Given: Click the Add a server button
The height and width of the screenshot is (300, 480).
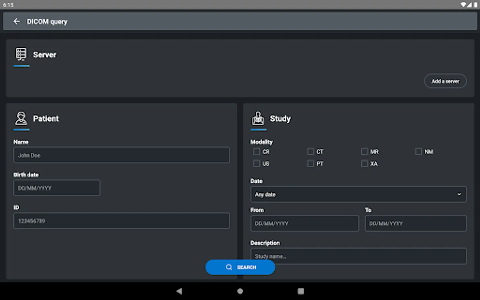Looking at the screenshot, I should 445,81.
